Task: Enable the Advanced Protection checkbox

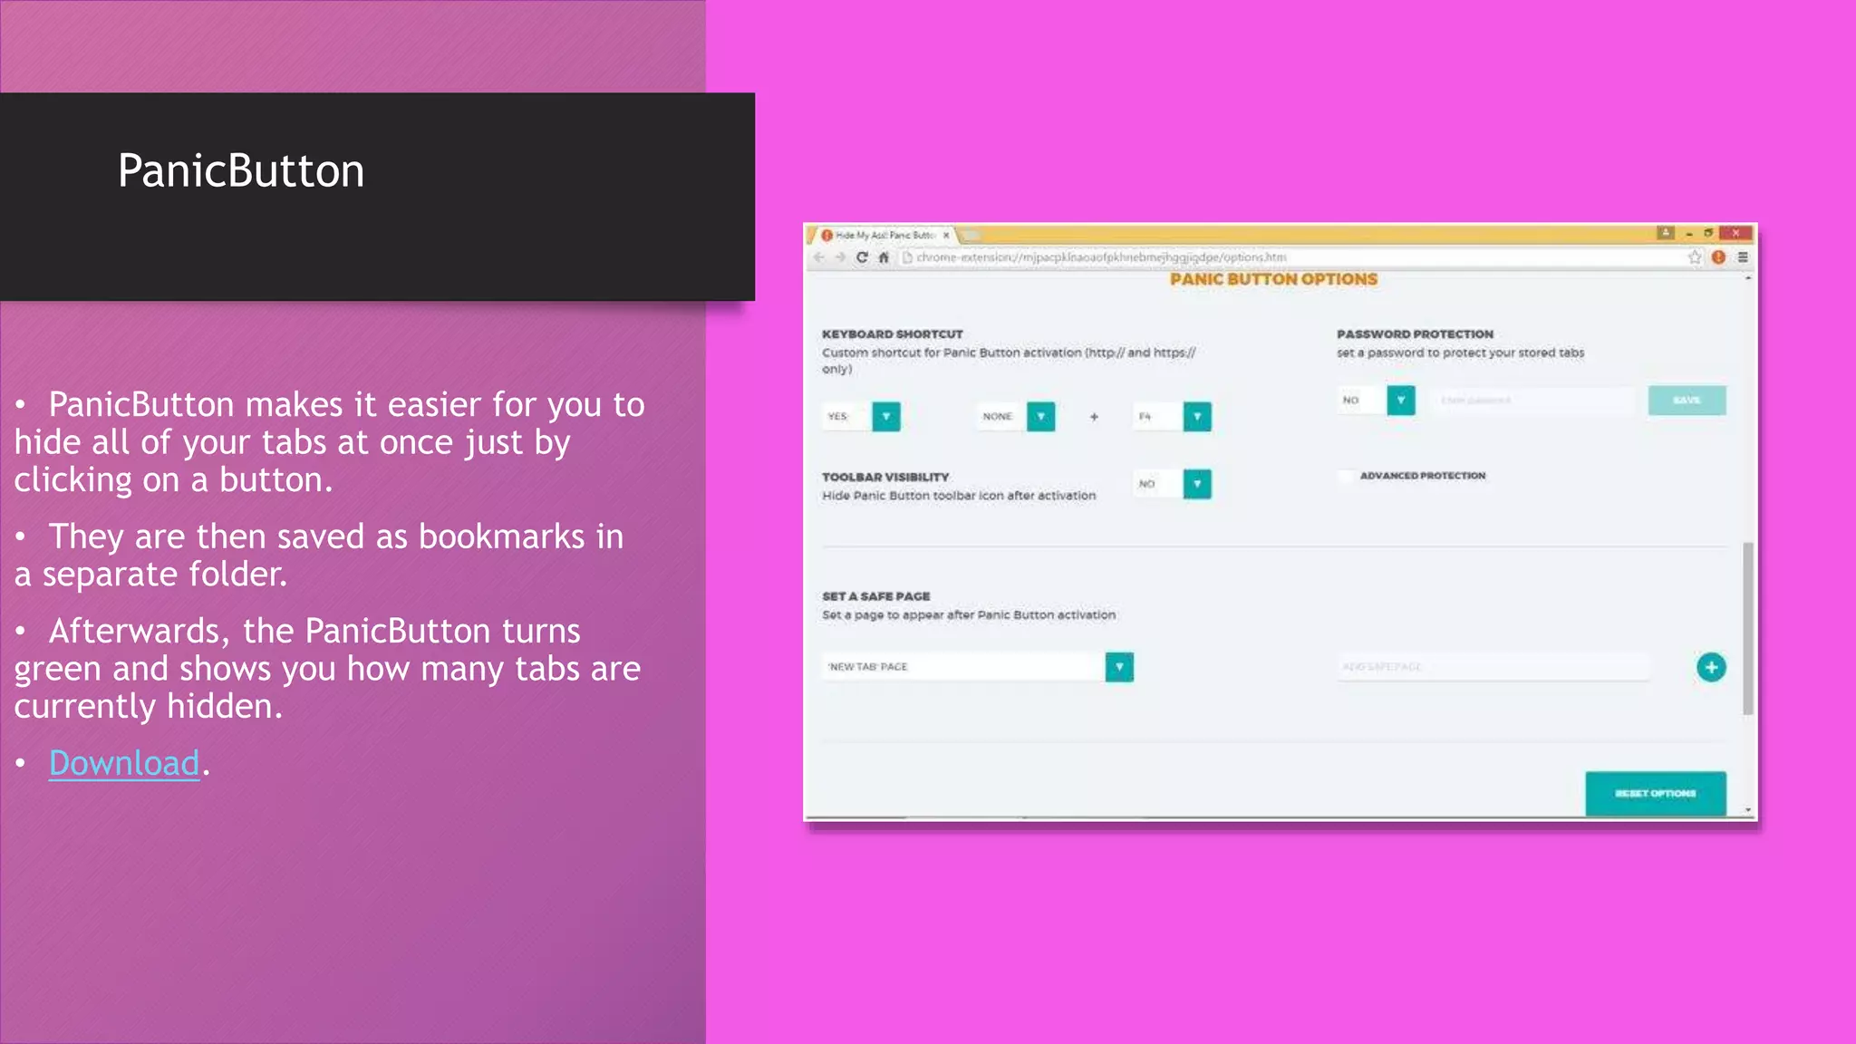Action: tap(1346, 476)
